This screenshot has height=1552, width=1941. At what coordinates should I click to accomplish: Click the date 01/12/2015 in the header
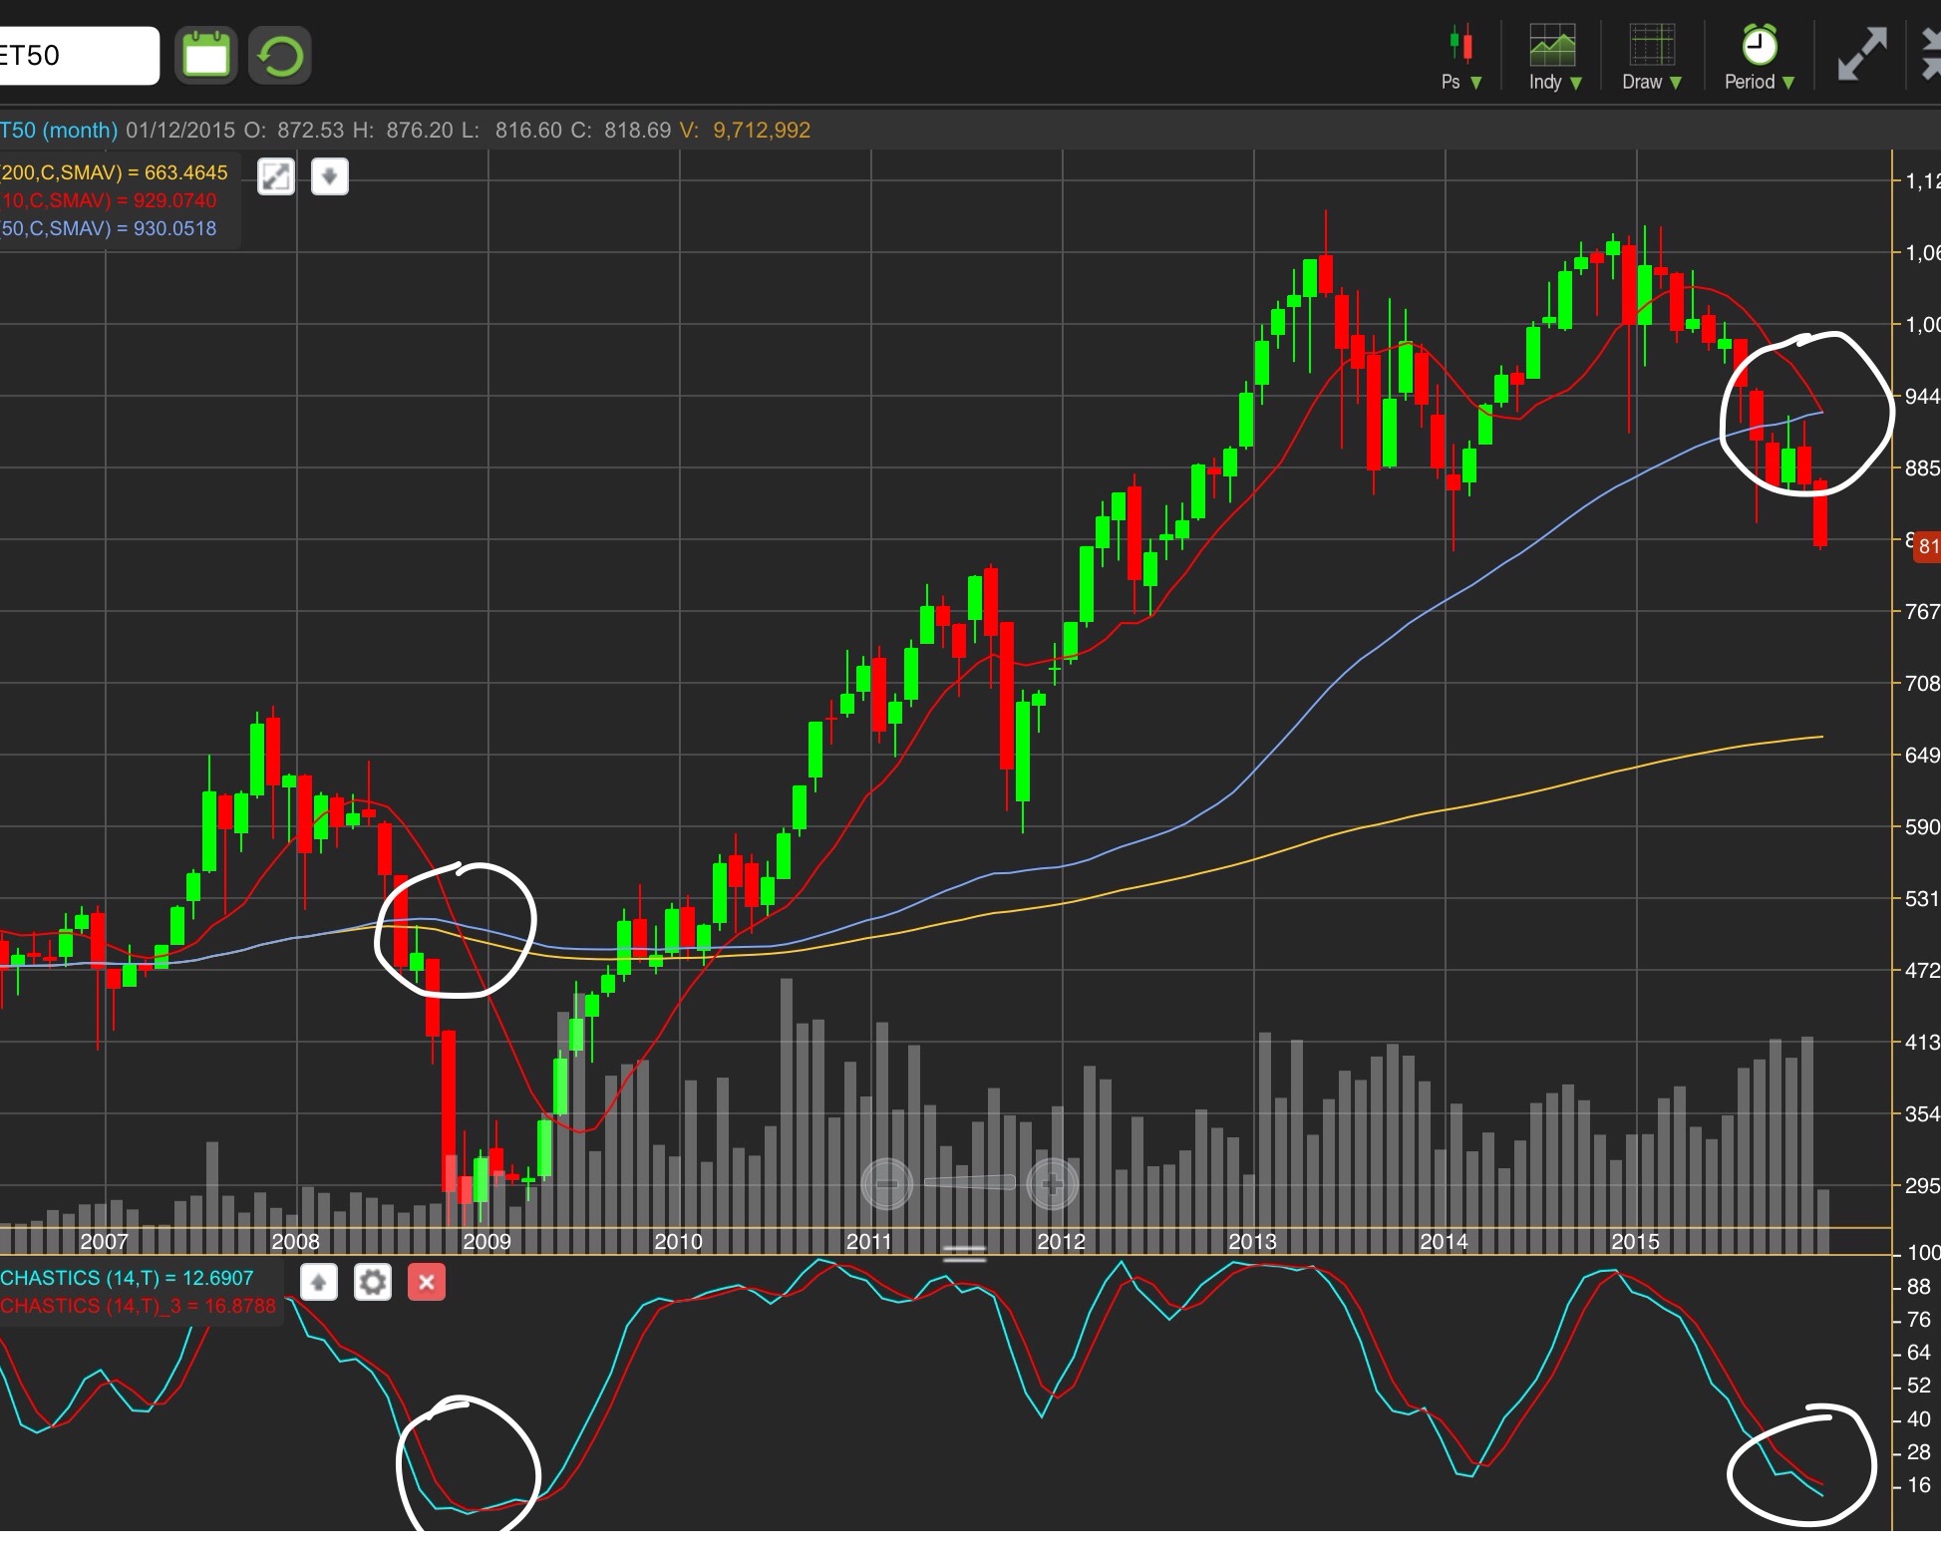[180, 131]
